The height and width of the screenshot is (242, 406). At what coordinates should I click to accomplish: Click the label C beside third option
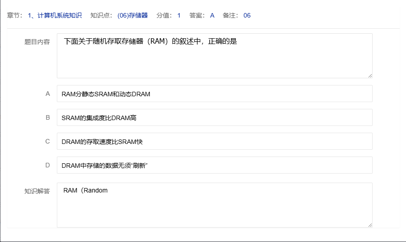pos(47,142)
